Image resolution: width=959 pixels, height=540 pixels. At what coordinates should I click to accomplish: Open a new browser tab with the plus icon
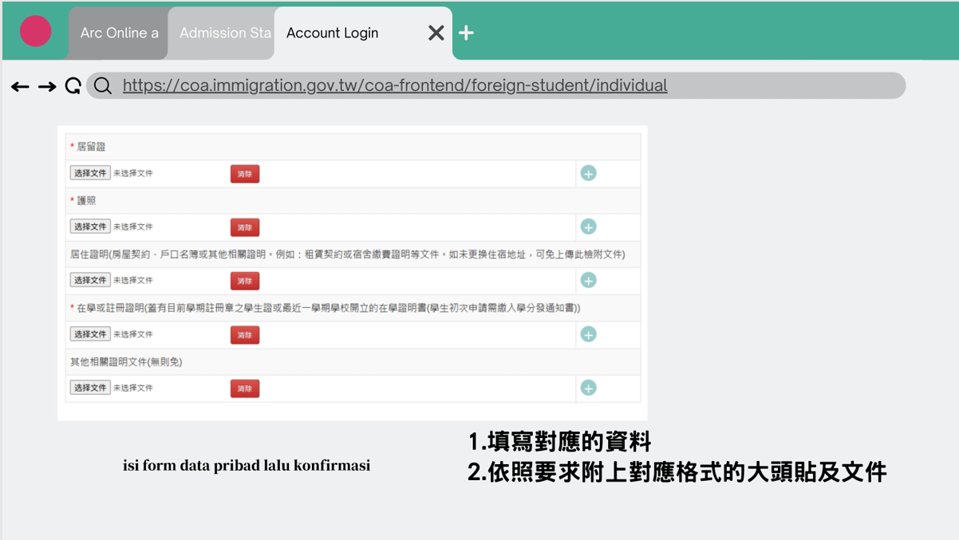467,33
